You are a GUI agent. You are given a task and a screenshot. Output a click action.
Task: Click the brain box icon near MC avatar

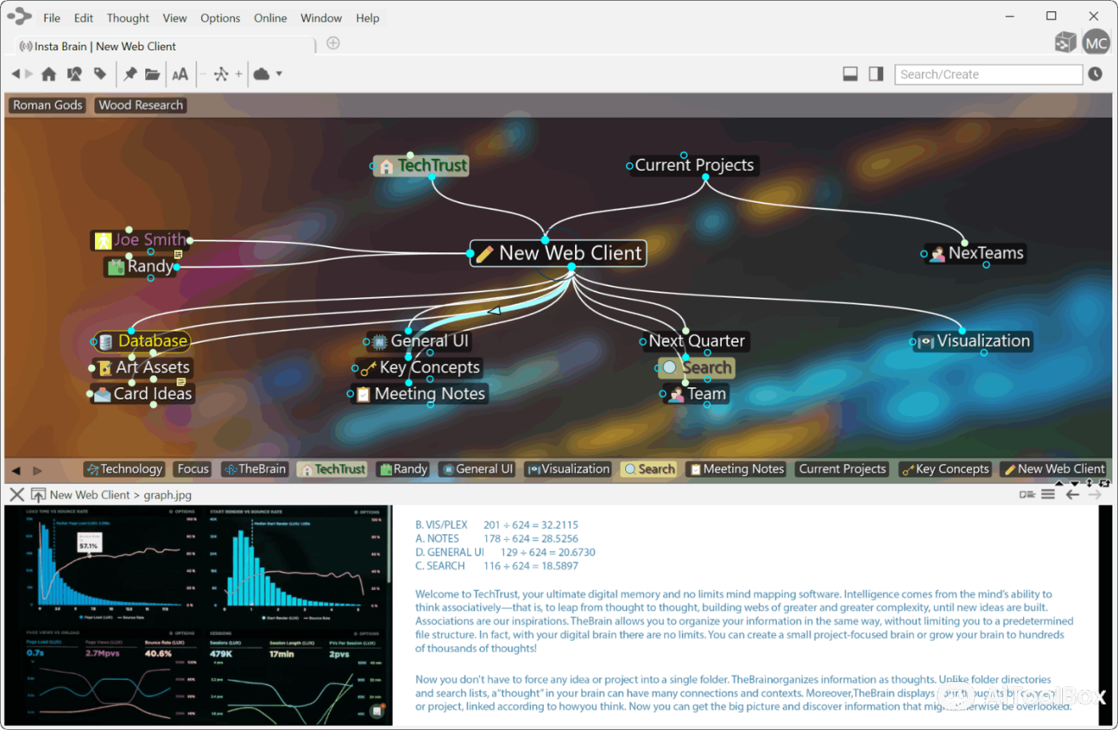pyautogui.click(x=1065, y=43)
